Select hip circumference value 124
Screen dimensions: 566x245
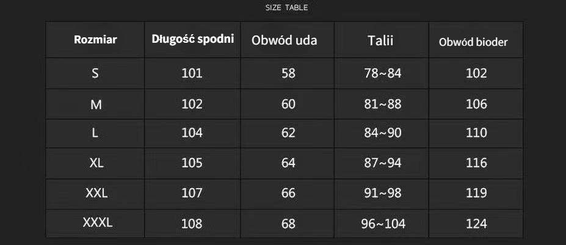(x=476, y=224)
